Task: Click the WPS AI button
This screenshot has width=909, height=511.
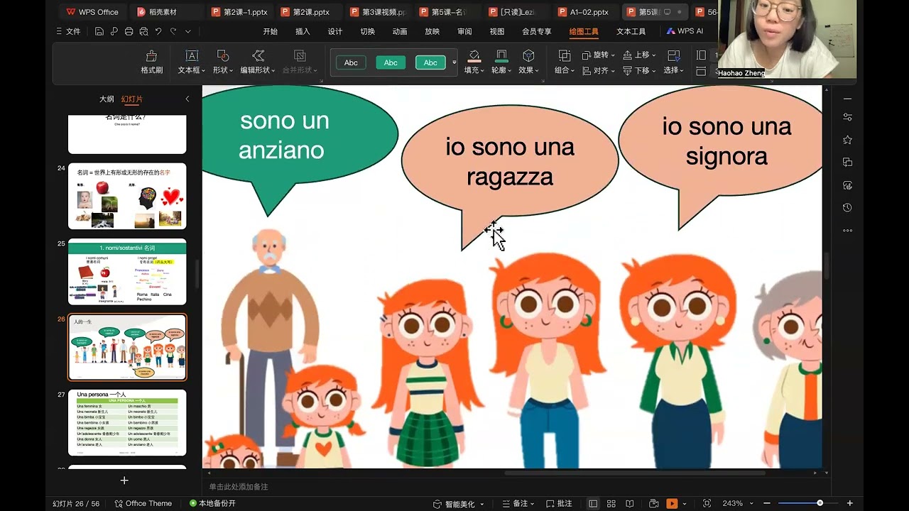Action: coord(685,31)
